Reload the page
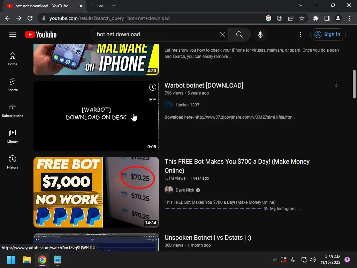 click(30, 18)
